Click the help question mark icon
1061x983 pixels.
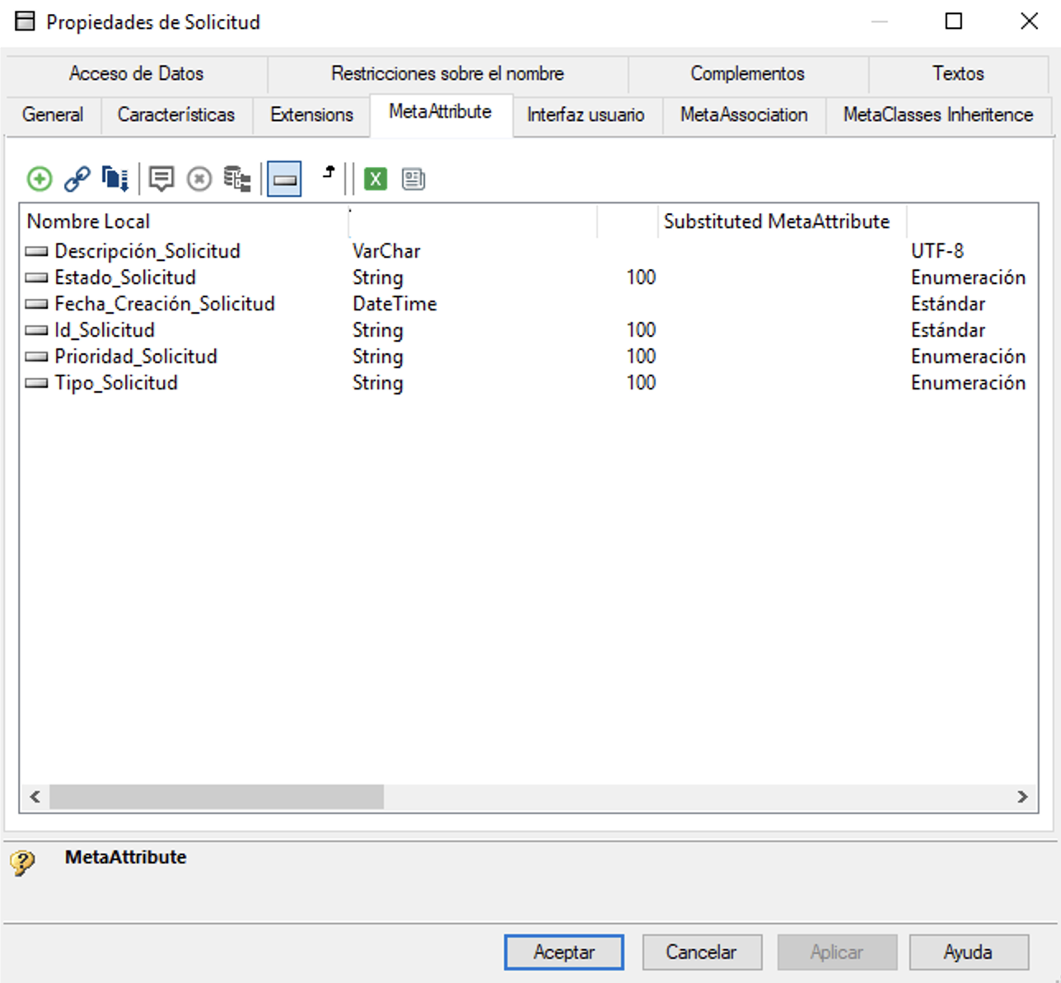(22, 863)
